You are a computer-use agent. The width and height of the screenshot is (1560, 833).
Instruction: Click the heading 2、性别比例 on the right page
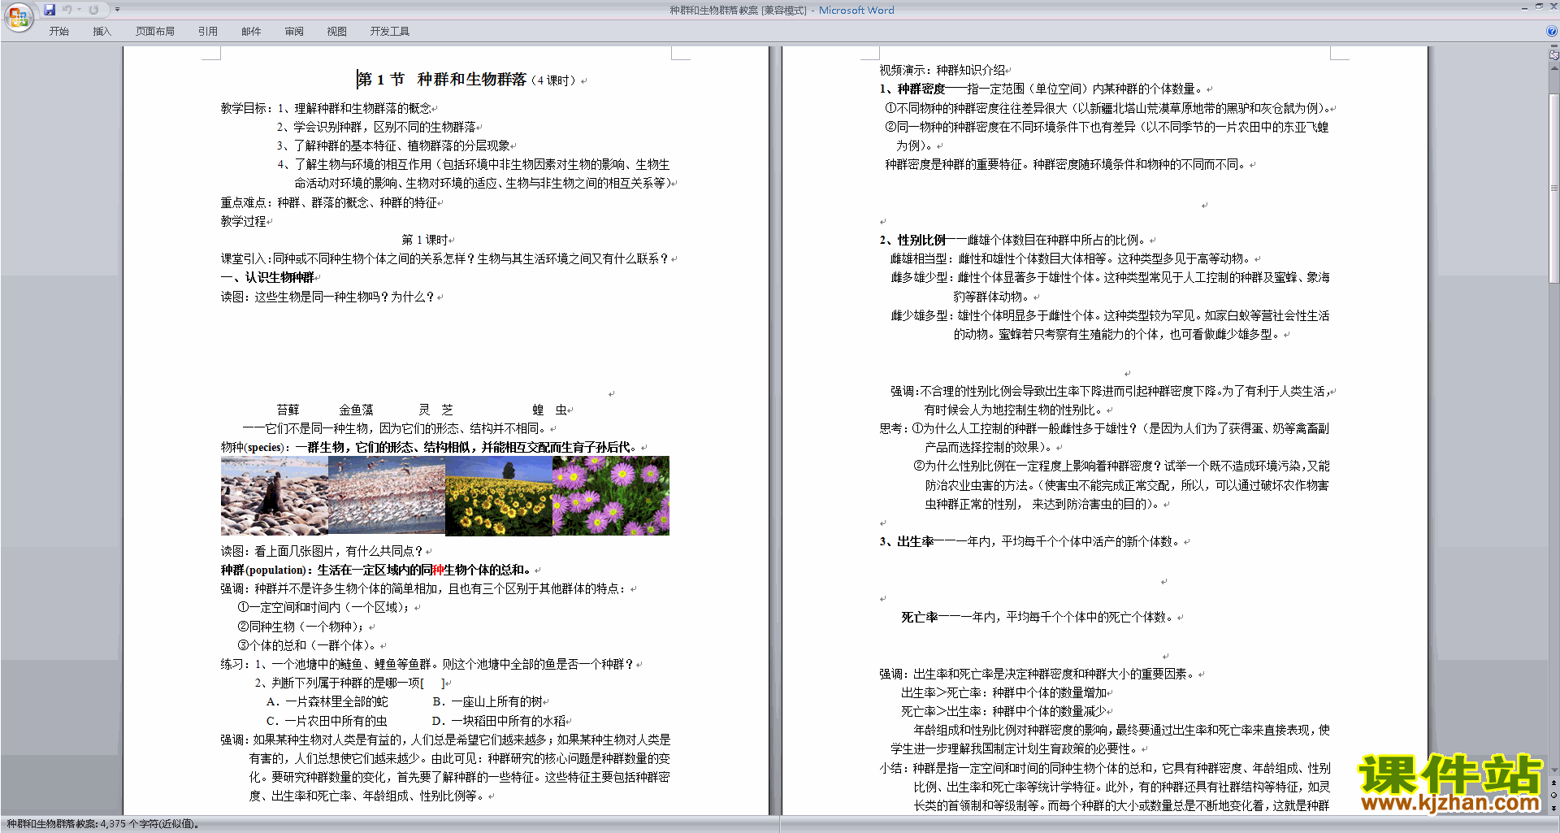click(x=912, y=241)
